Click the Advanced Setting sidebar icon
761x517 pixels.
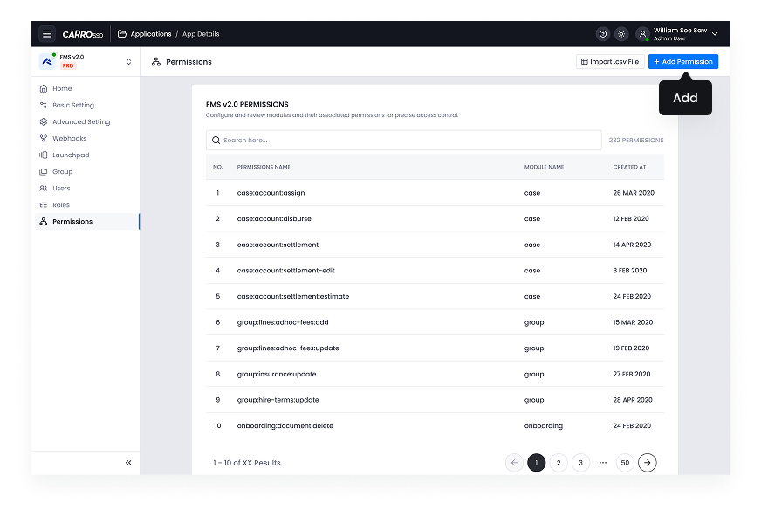(44, 122)
